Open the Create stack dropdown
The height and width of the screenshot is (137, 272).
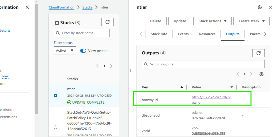click(251, 21)
